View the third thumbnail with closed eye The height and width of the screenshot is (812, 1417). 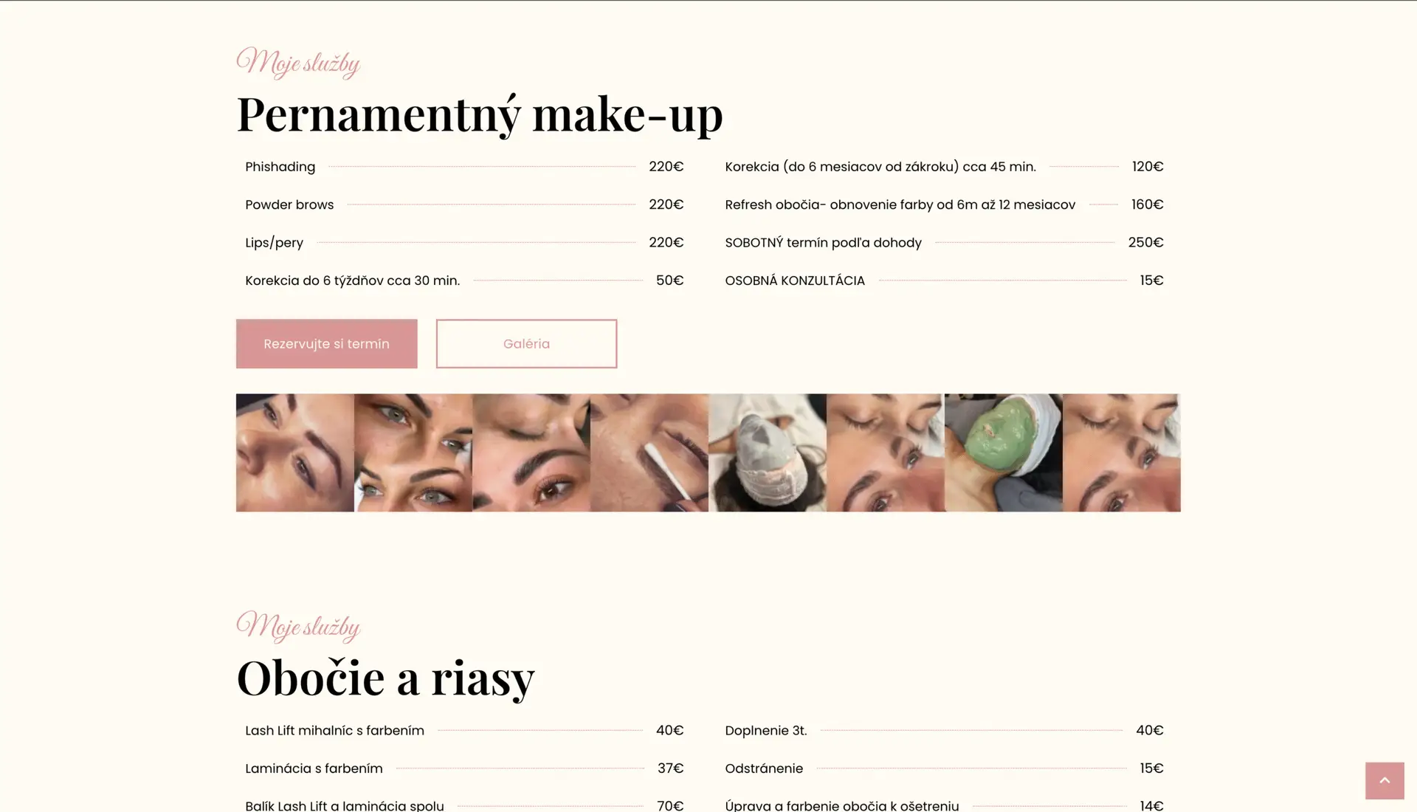[x=531, y=453]
